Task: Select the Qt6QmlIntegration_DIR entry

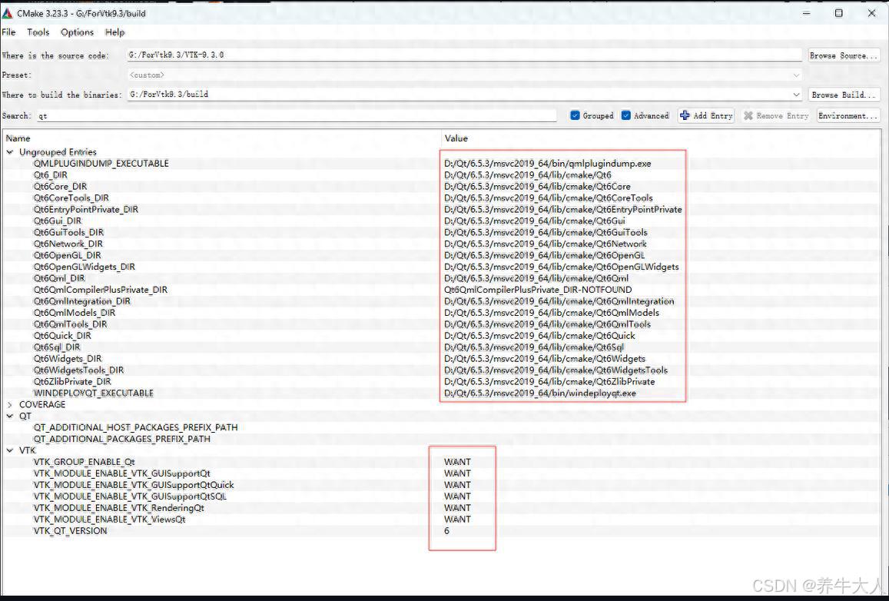Action: [x=81, y=301]
